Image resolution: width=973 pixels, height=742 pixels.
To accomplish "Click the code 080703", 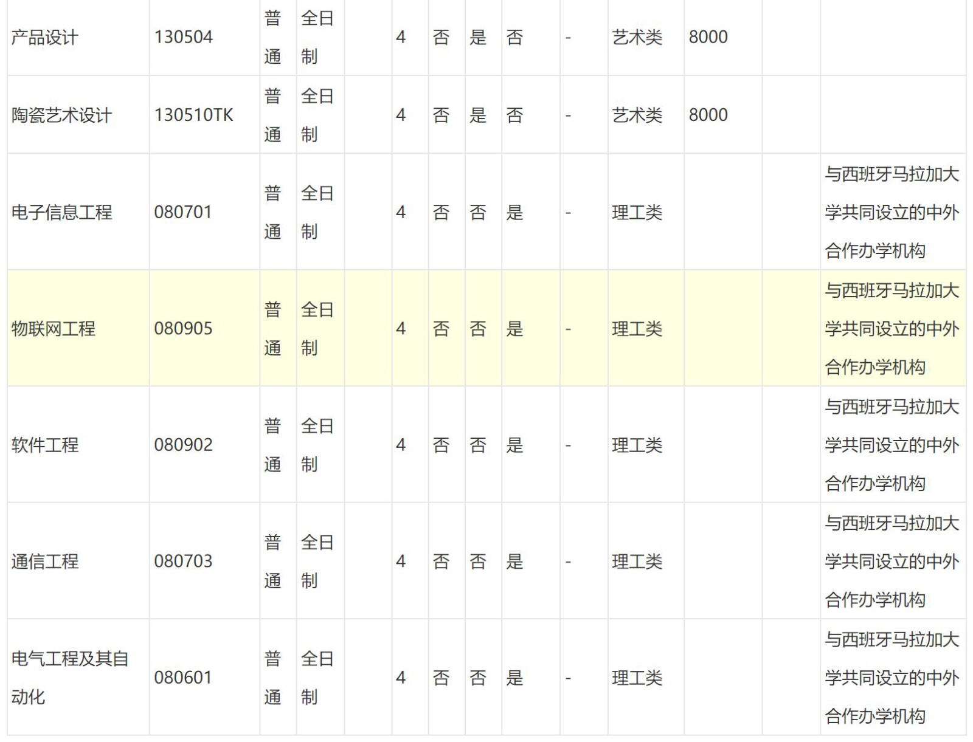I will tap(183, 561).
